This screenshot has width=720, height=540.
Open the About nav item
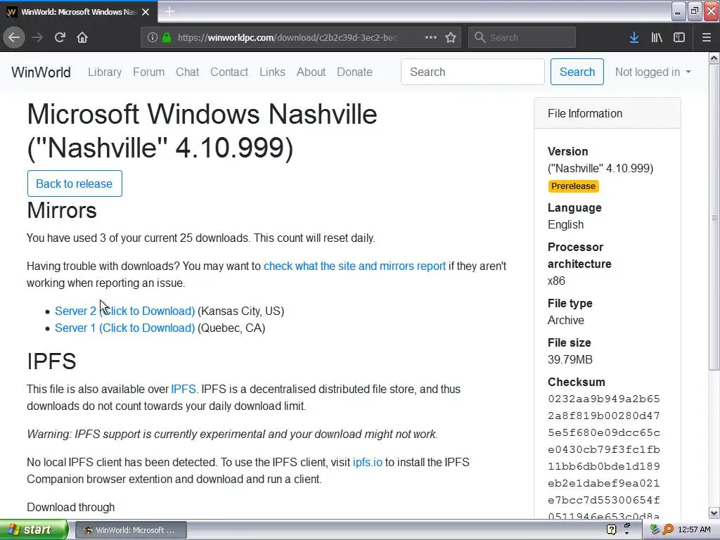tap(311, 72)
